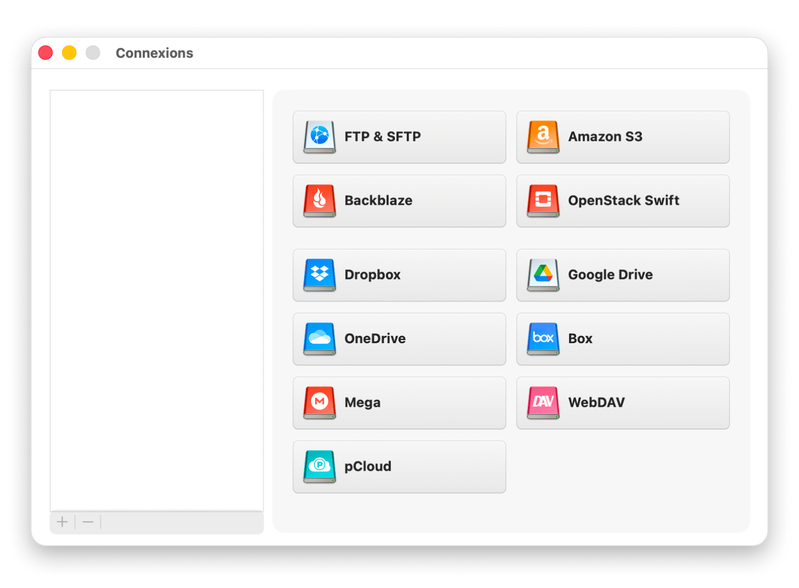
Task: Click the plus button under the connections list
Action: 62,522
